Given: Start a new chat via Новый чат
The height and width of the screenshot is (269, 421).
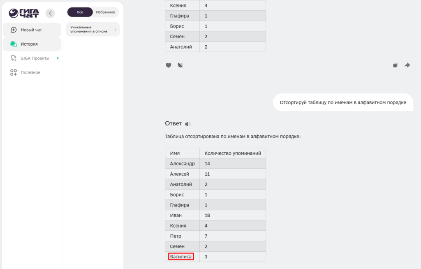Looking at the screenshot, I should [x=31, y=30].
